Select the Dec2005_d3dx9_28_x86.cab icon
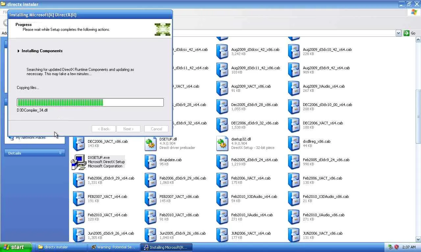This screenshot has height=252, width=421. pyautogui.click(x=222, y=107)
